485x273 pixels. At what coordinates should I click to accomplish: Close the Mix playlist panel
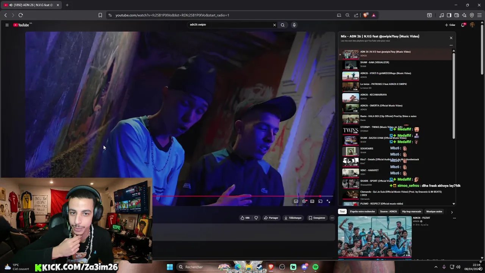point(451,38)
